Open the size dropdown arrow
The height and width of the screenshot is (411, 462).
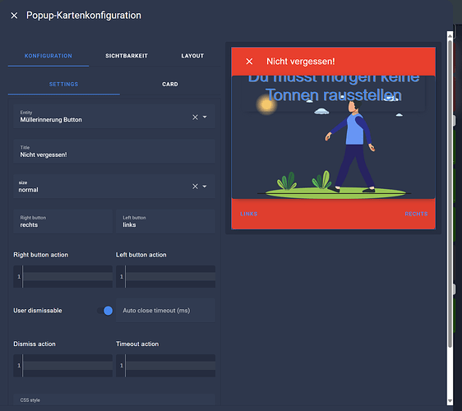(x=205, y=187)
